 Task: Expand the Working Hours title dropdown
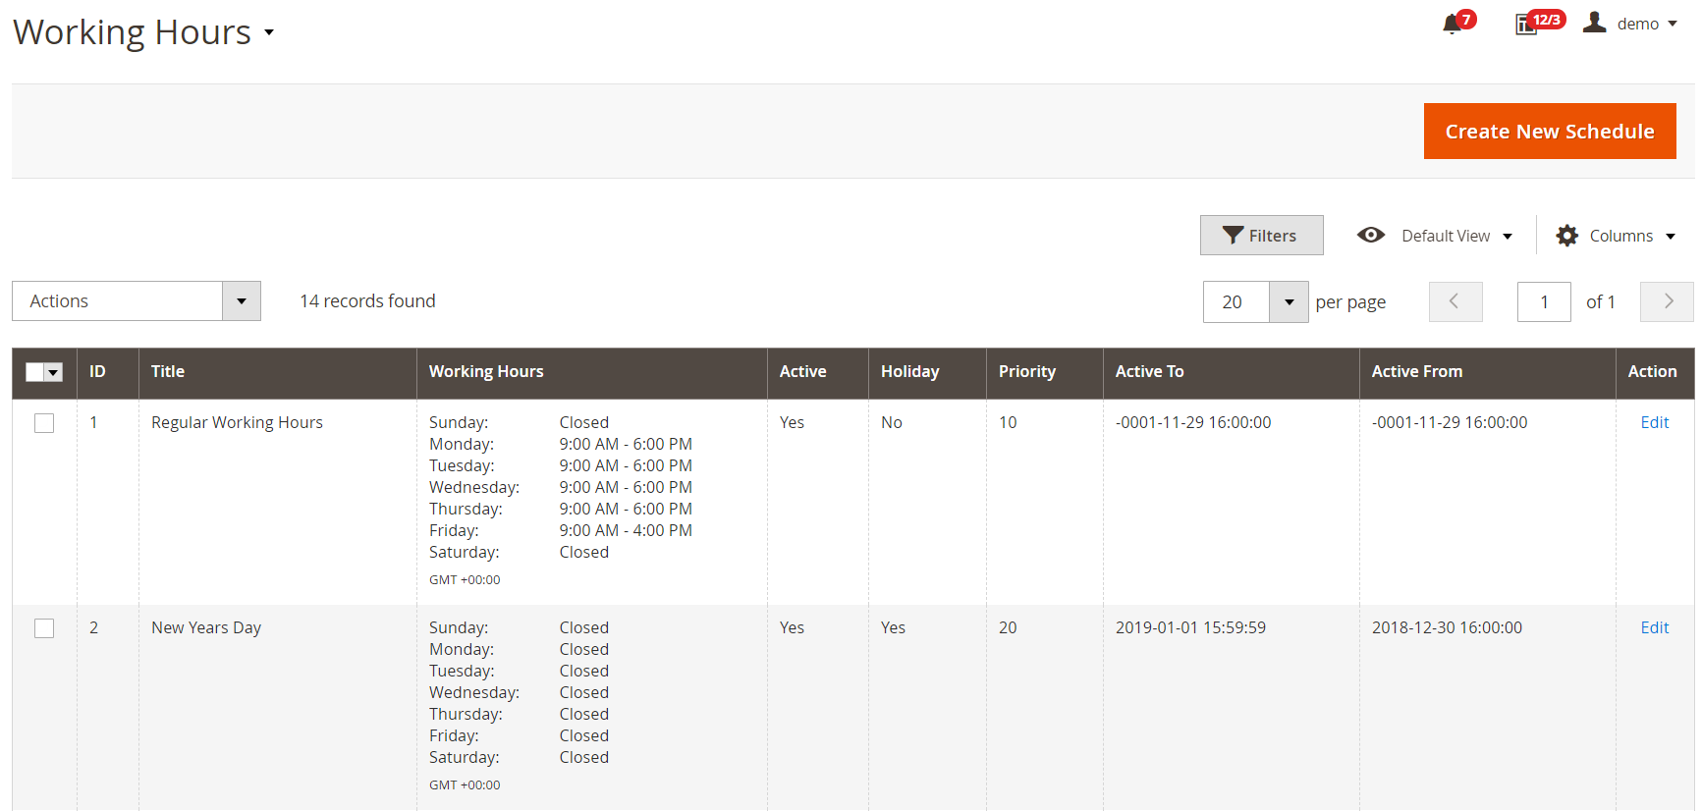(x=269, y=32)
